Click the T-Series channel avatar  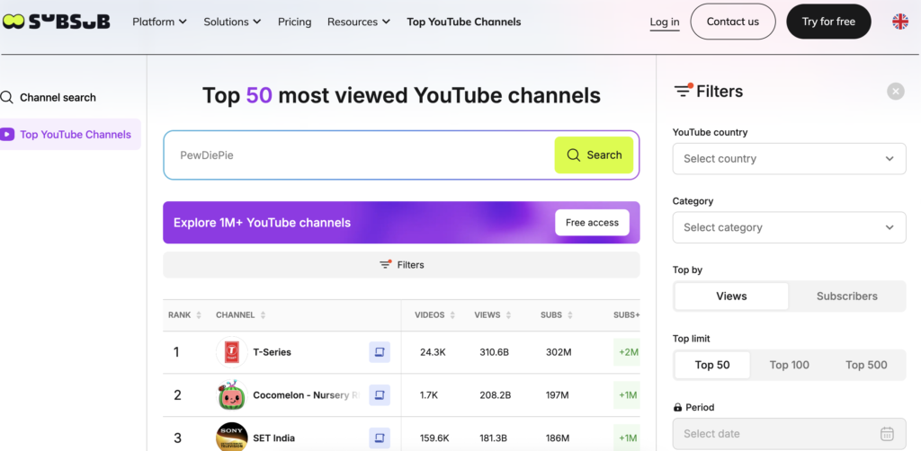pos(231,352)
